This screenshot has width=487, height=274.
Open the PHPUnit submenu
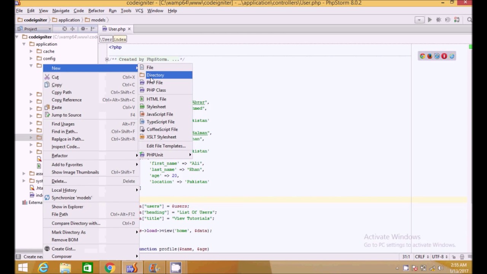click(166, 155)
